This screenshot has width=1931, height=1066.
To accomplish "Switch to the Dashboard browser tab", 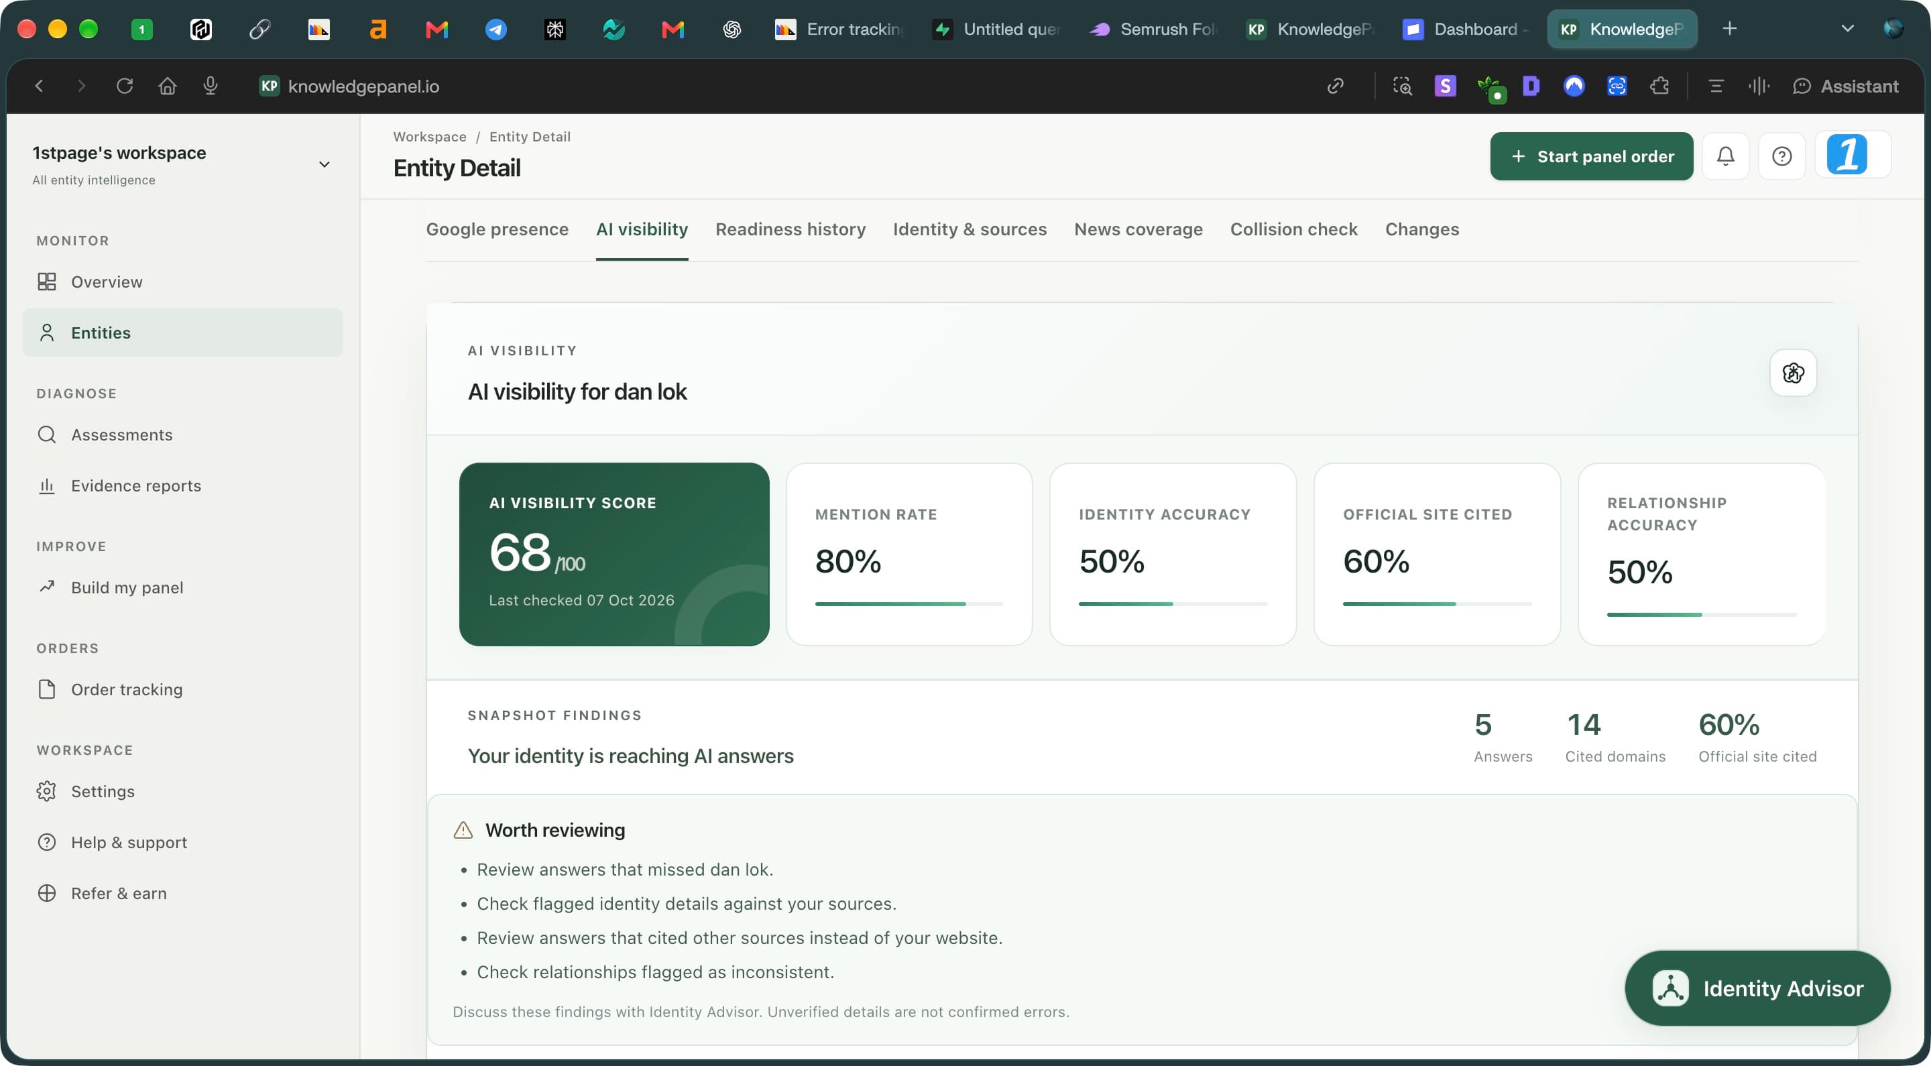I will (x=1466, y=29).
